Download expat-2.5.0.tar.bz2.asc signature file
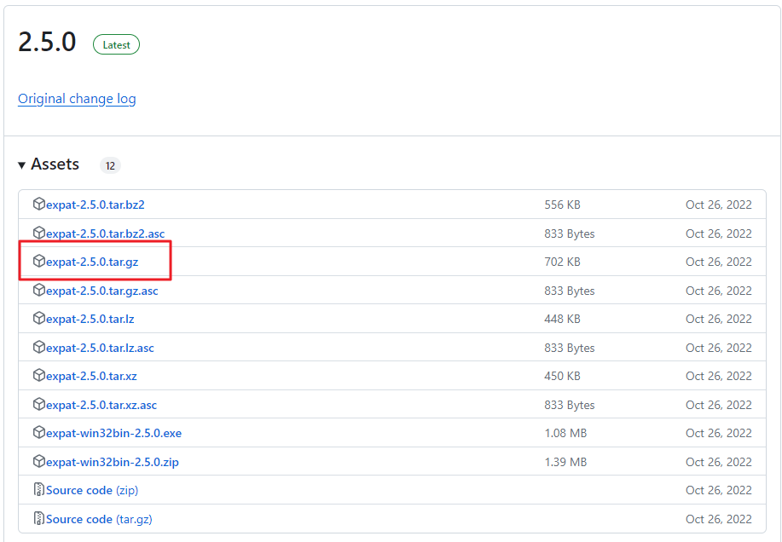Viewport: 782px width, 542px height. click(x=105, y=234)
